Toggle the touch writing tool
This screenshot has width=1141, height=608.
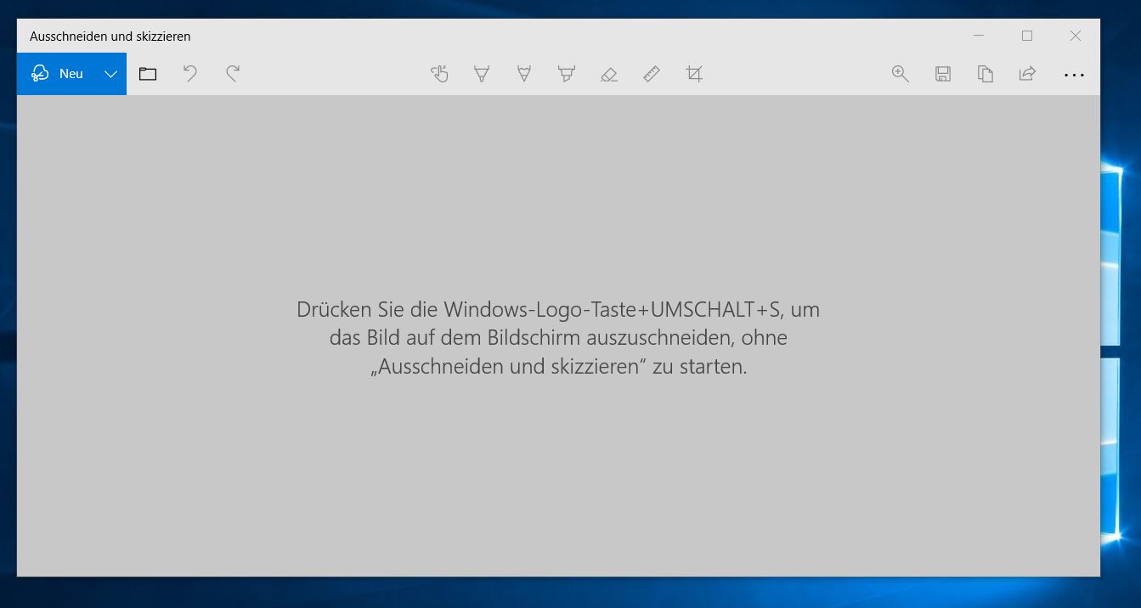pyautogui.click(x=439, y=74)
